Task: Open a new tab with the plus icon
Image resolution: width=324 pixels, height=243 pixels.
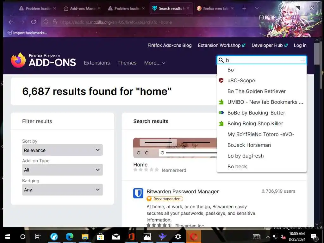Action: click(x=244, y=9)
